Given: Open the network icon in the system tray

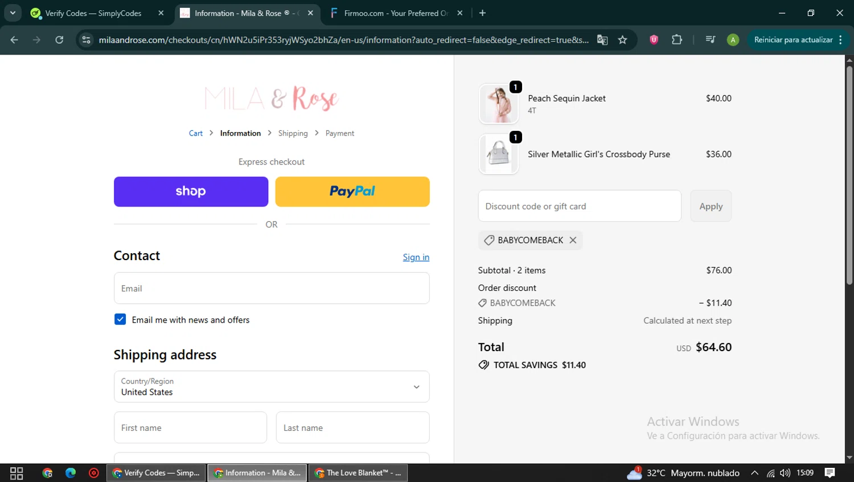Looking at the screenshot, I should click(x=770, y=473).
